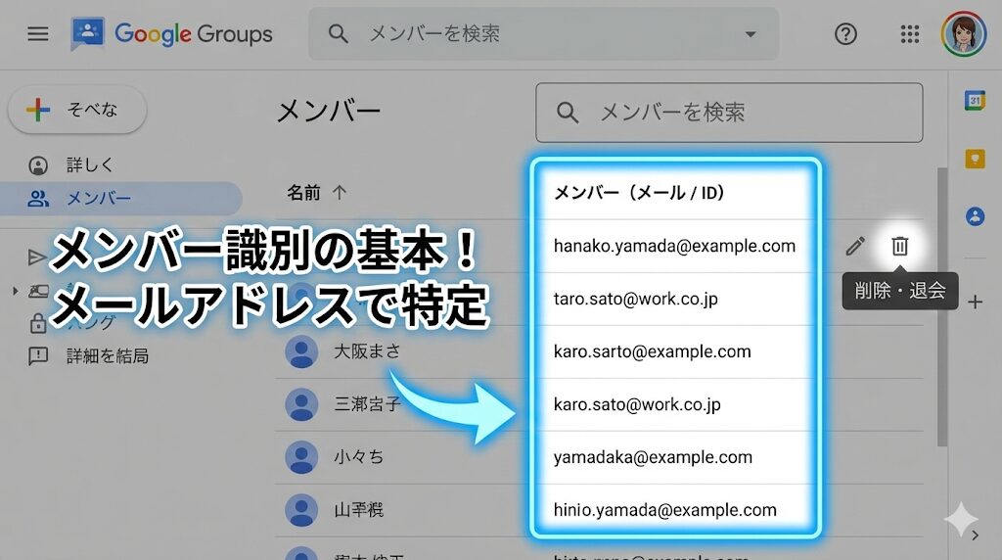The image size is (1002, 560).
Task: Select メンバー in left sidebar
Action: [x=98, y=199]
